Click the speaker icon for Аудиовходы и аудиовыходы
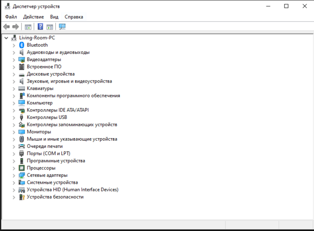This screenshot has width=314, height=231. (x=22, y=52)
